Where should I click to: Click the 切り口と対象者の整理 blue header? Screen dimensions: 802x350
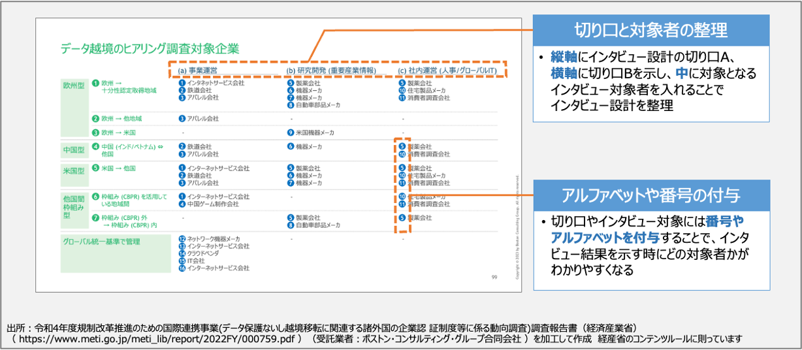tap(650, 30)
